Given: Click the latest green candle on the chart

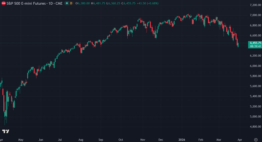Looking at the screenshot, I should [238, 45].
